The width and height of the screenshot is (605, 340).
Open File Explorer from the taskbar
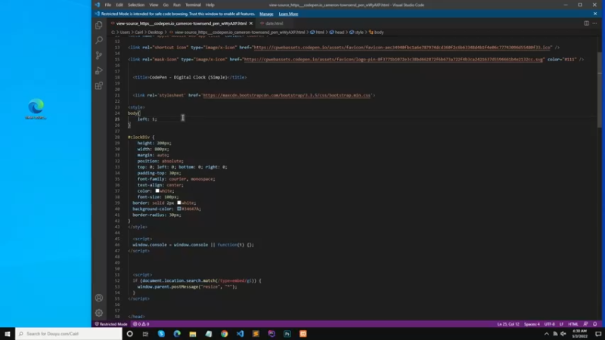point(193,334)
